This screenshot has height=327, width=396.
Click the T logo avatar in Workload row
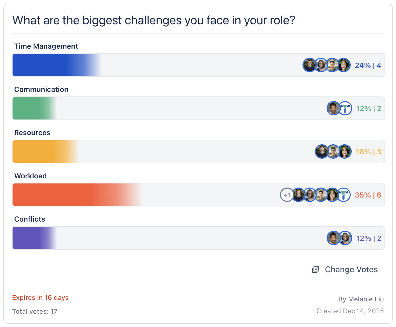point(344,195)
